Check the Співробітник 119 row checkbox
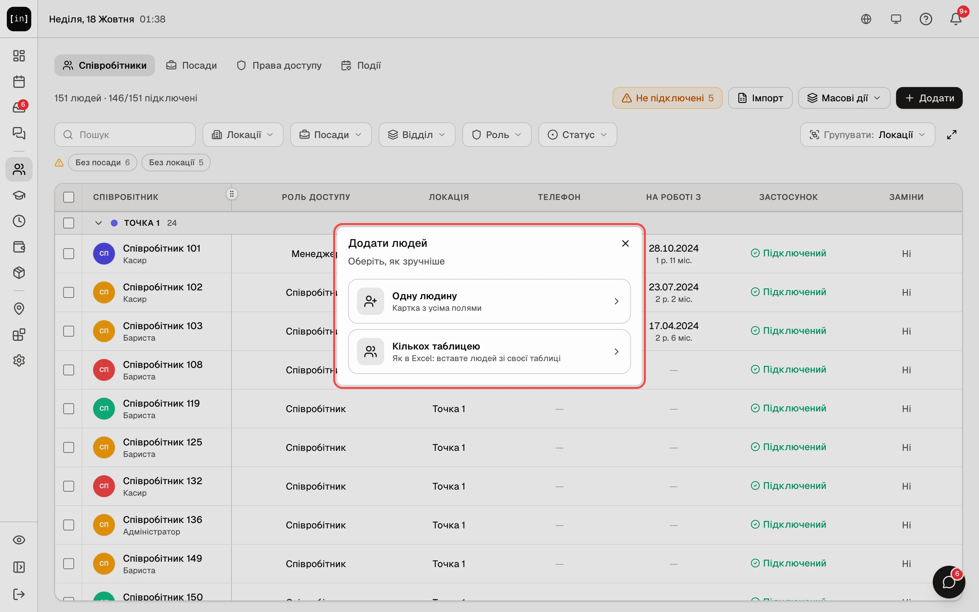 tap(69, 409)
